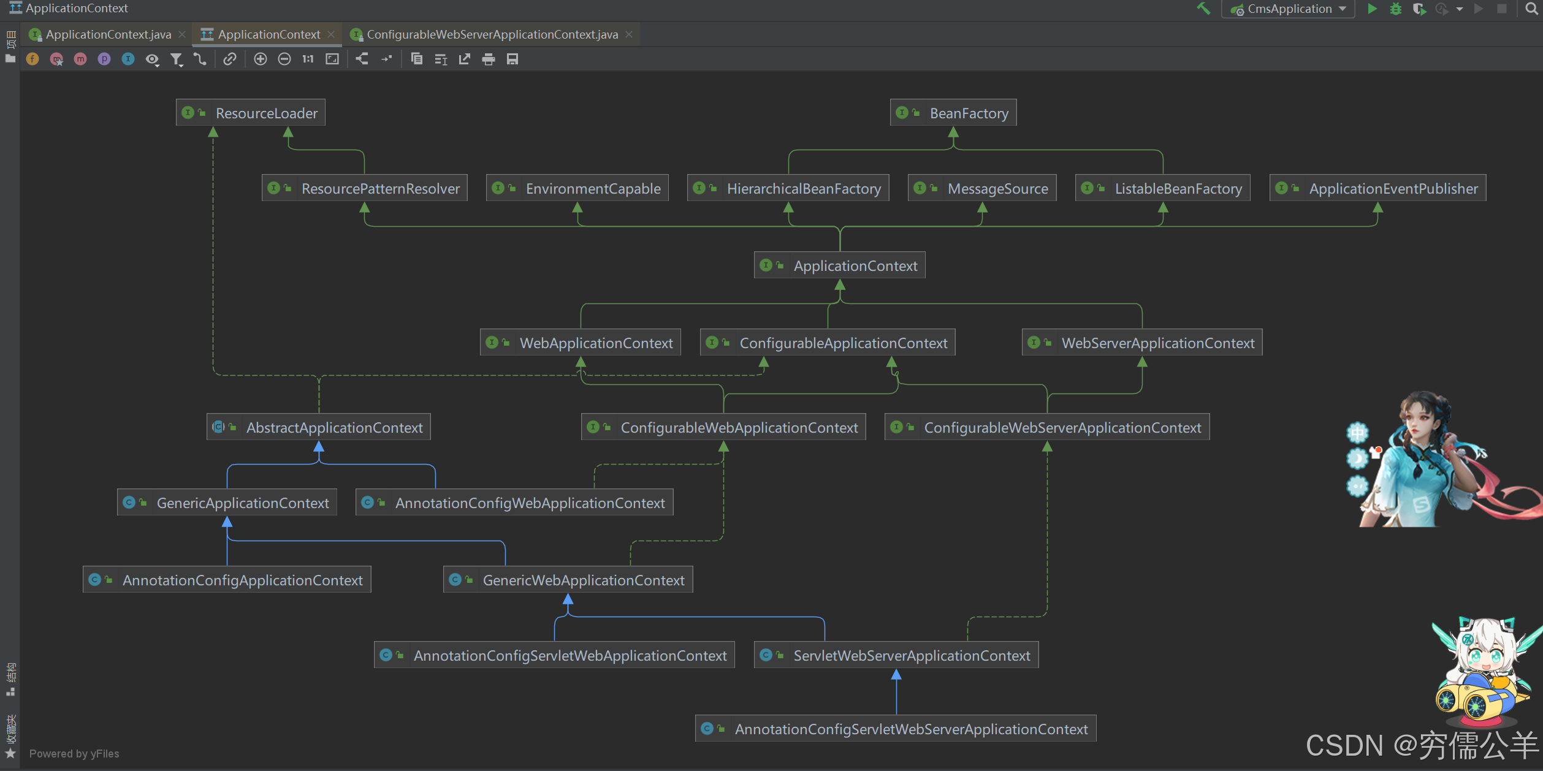Open ConfigurableWebServerApplicationContext.java tab

492,34
